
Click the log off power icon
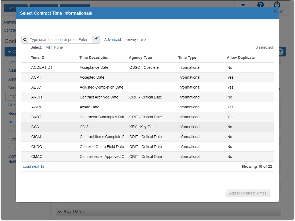tap(277, 5)
